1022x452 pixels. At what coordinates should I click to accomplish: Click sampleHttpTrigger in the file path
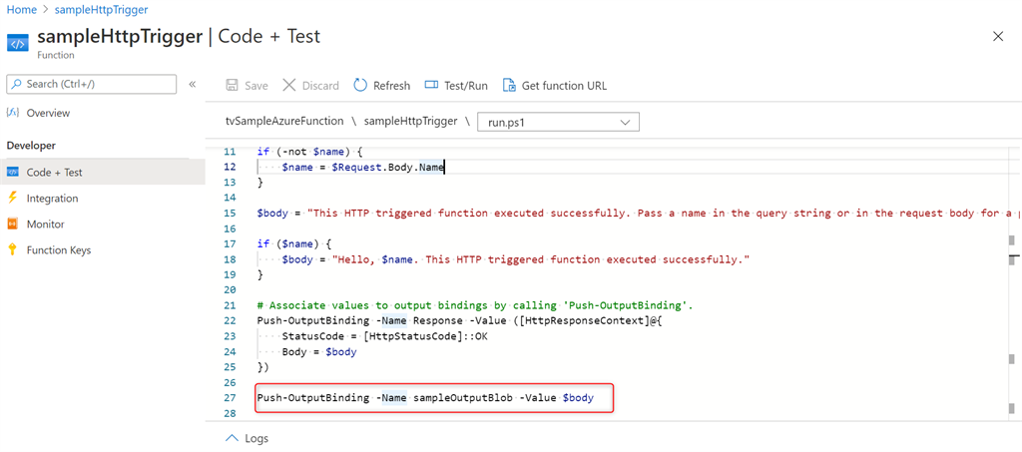(x=410, y=121)
